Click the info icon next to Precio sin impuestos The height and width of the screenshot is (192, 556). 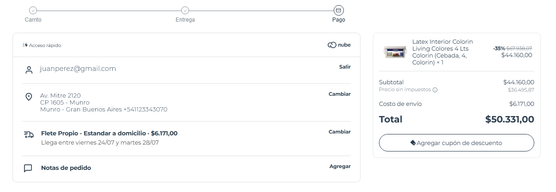[435, 90]
